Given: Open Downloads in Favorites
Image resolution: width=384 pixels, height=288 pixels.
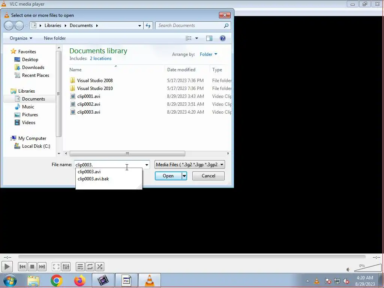Looking at the screenshot, I should click(x=33, y=67).
